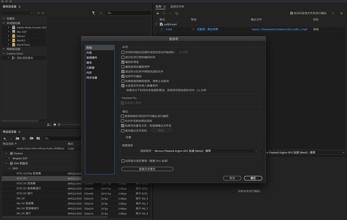Viewport: 347px width, 220px height.
Task: Uncheck 退出时从队列中移除完成的文件
Action: 123,72
